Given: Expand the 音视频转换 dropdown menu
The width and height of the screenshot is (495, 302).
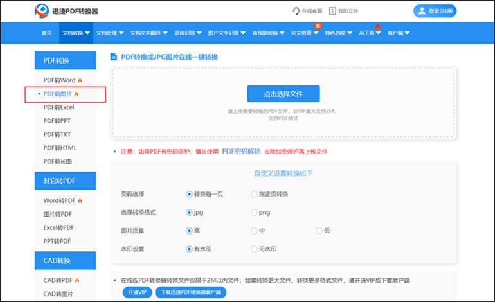Looking at the screenshot, I should (268, 33).
